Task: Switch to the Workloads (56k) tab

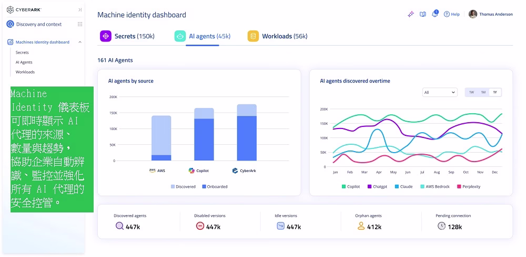Action: 278,36
